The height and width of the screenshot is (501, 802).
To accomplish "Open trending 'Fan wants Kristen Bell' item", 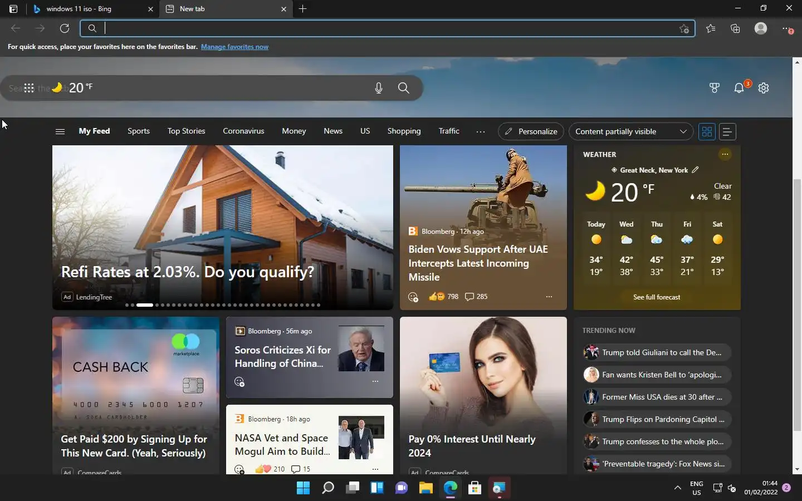I will [x=657, y=375].
